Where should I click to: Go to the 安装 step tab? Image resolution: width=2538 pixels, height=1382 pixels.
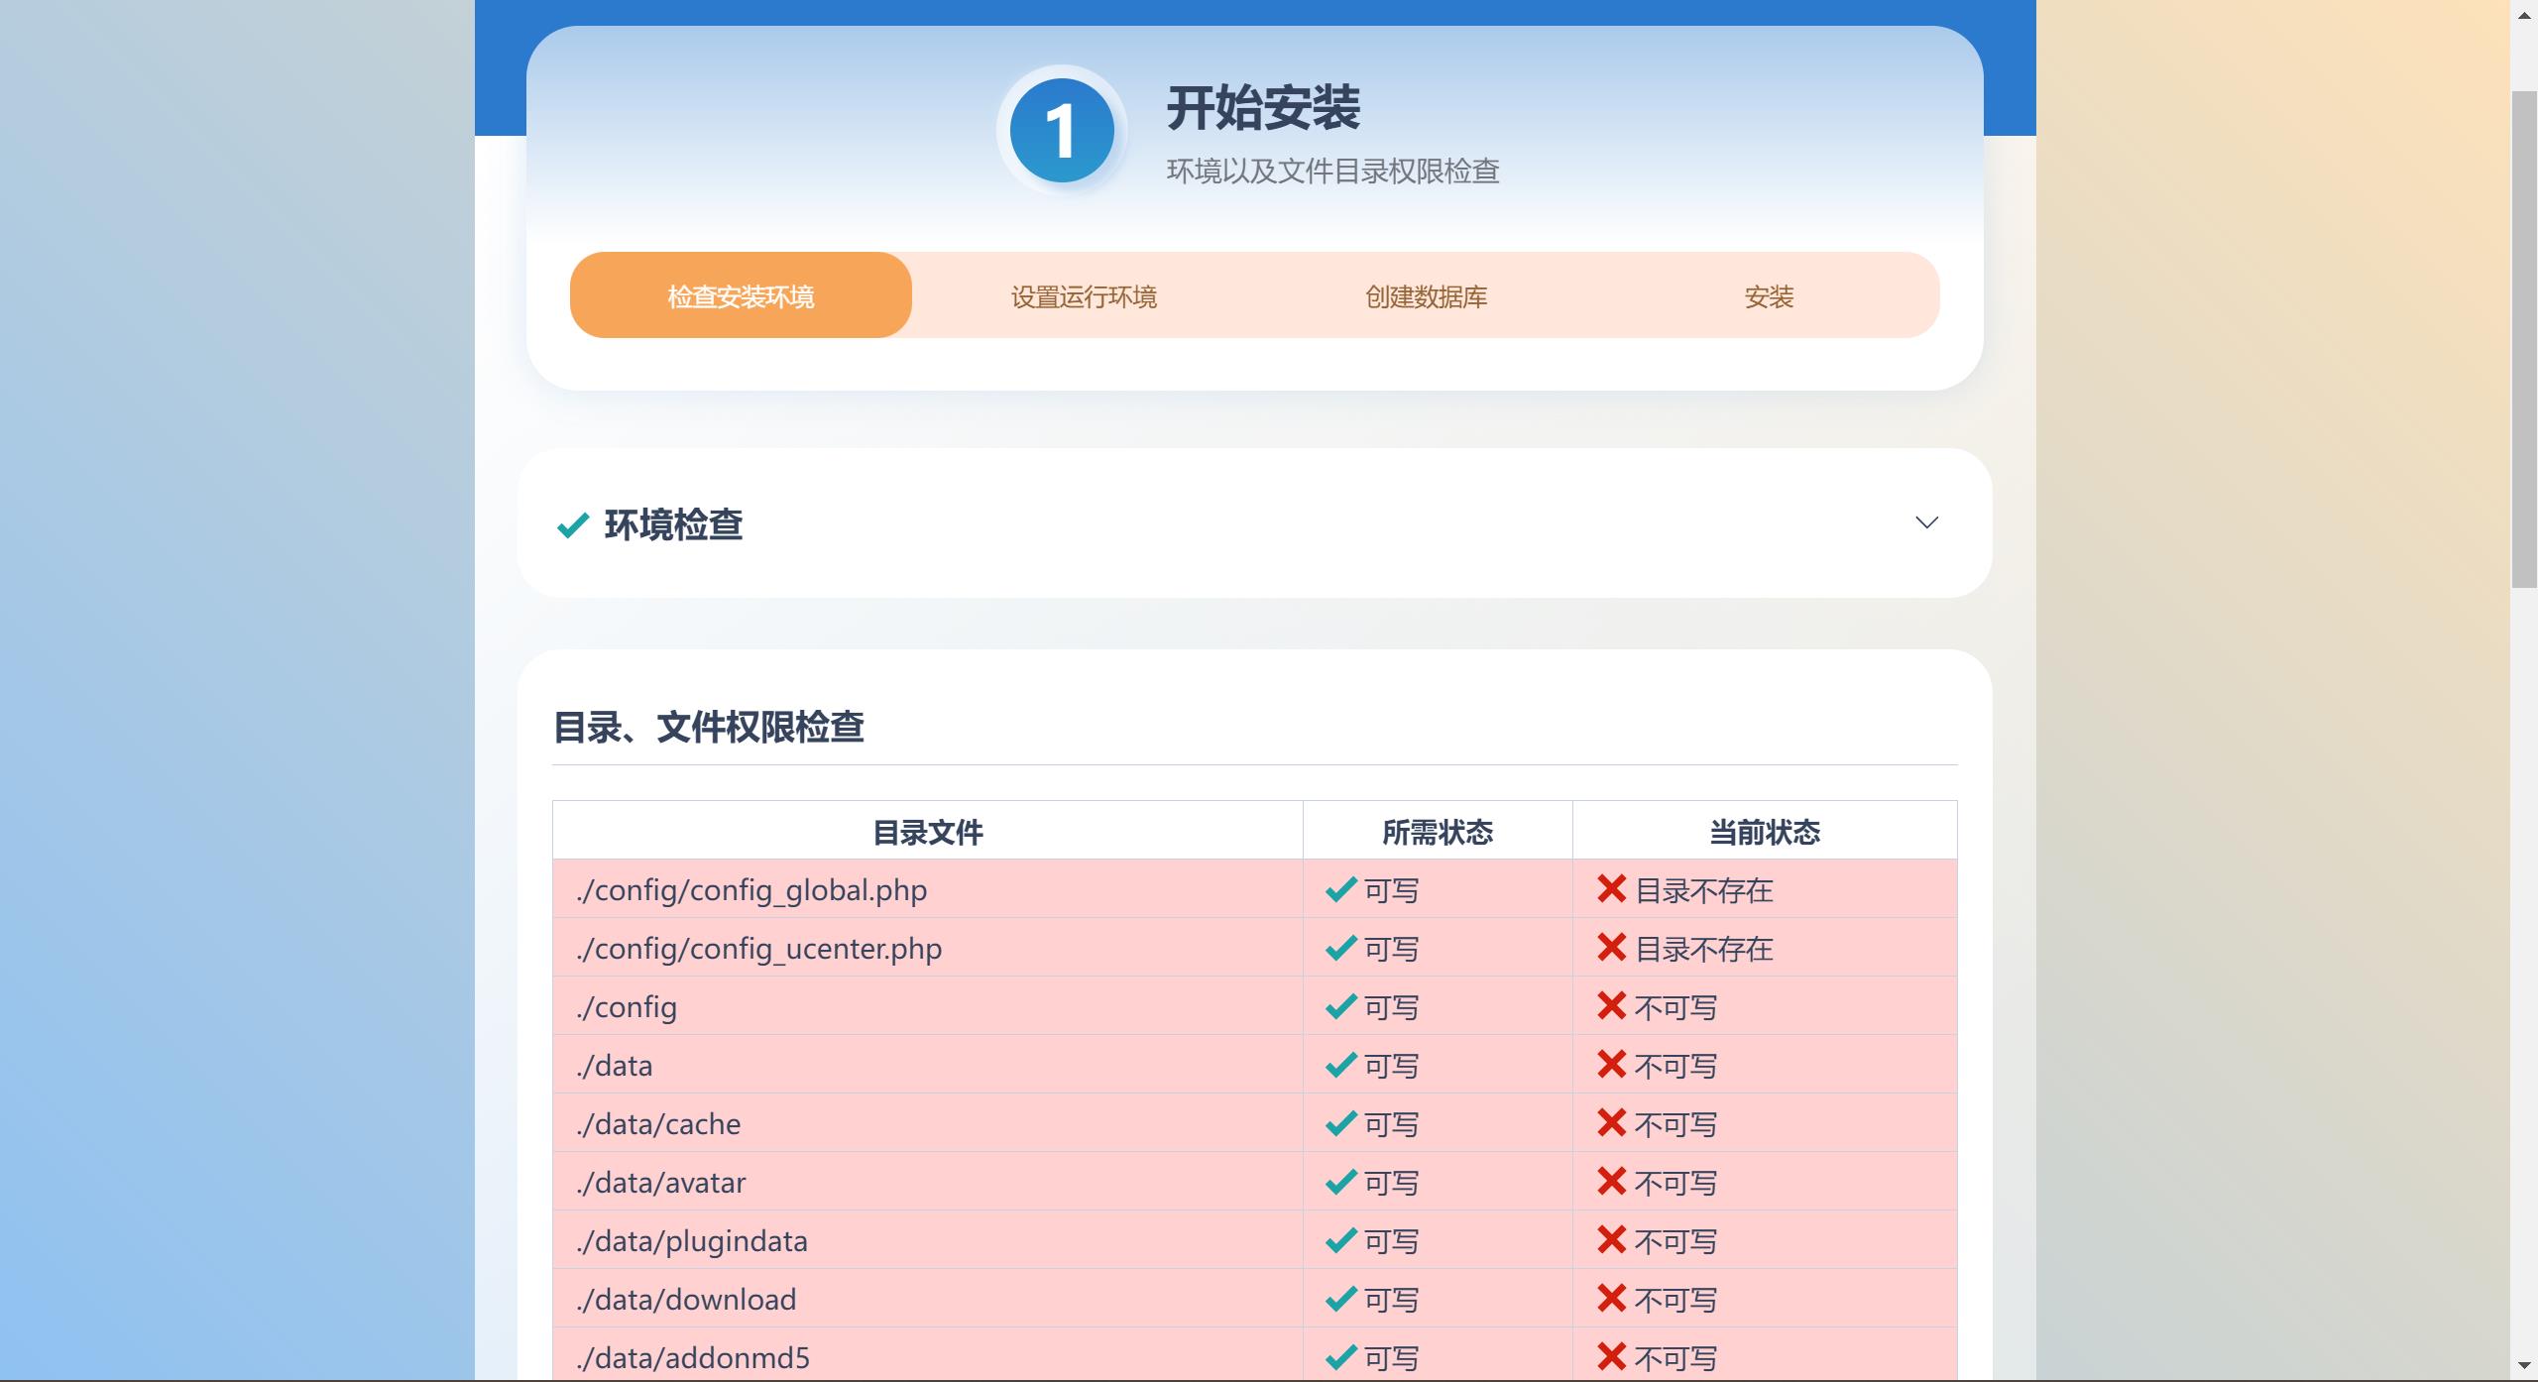(1769, 295)
